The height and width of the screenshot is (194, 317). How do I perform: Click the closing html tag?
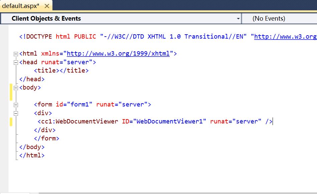pos(32,155)
